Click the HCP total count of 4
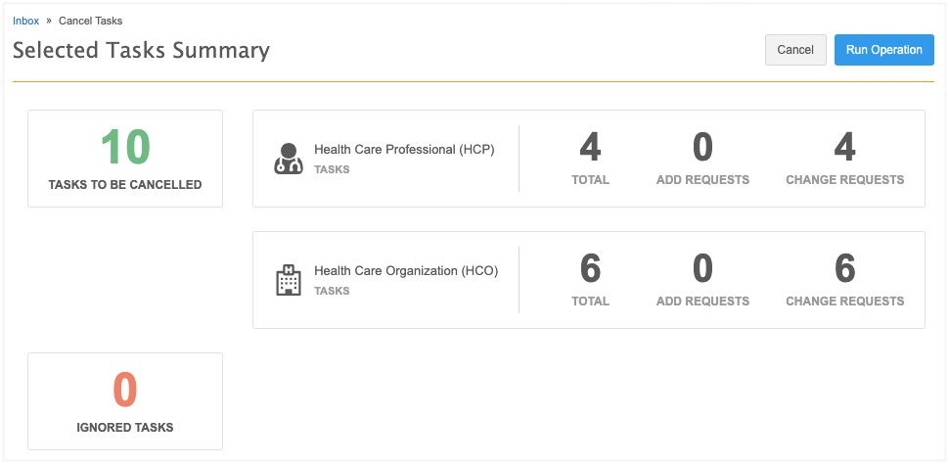Image resolution: width=949 pixels, height=464 pixels. 590,147
